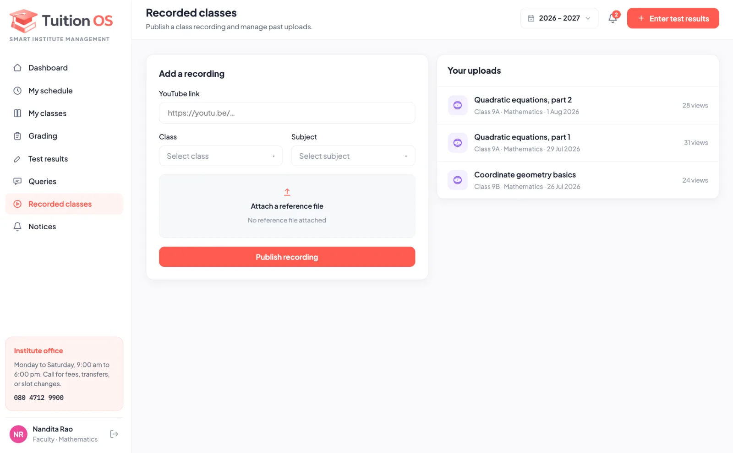The height and width of the screenshot is (453, 733).
Task: Open Quadratic equations, part 2 upload
Action: point(578,106)
